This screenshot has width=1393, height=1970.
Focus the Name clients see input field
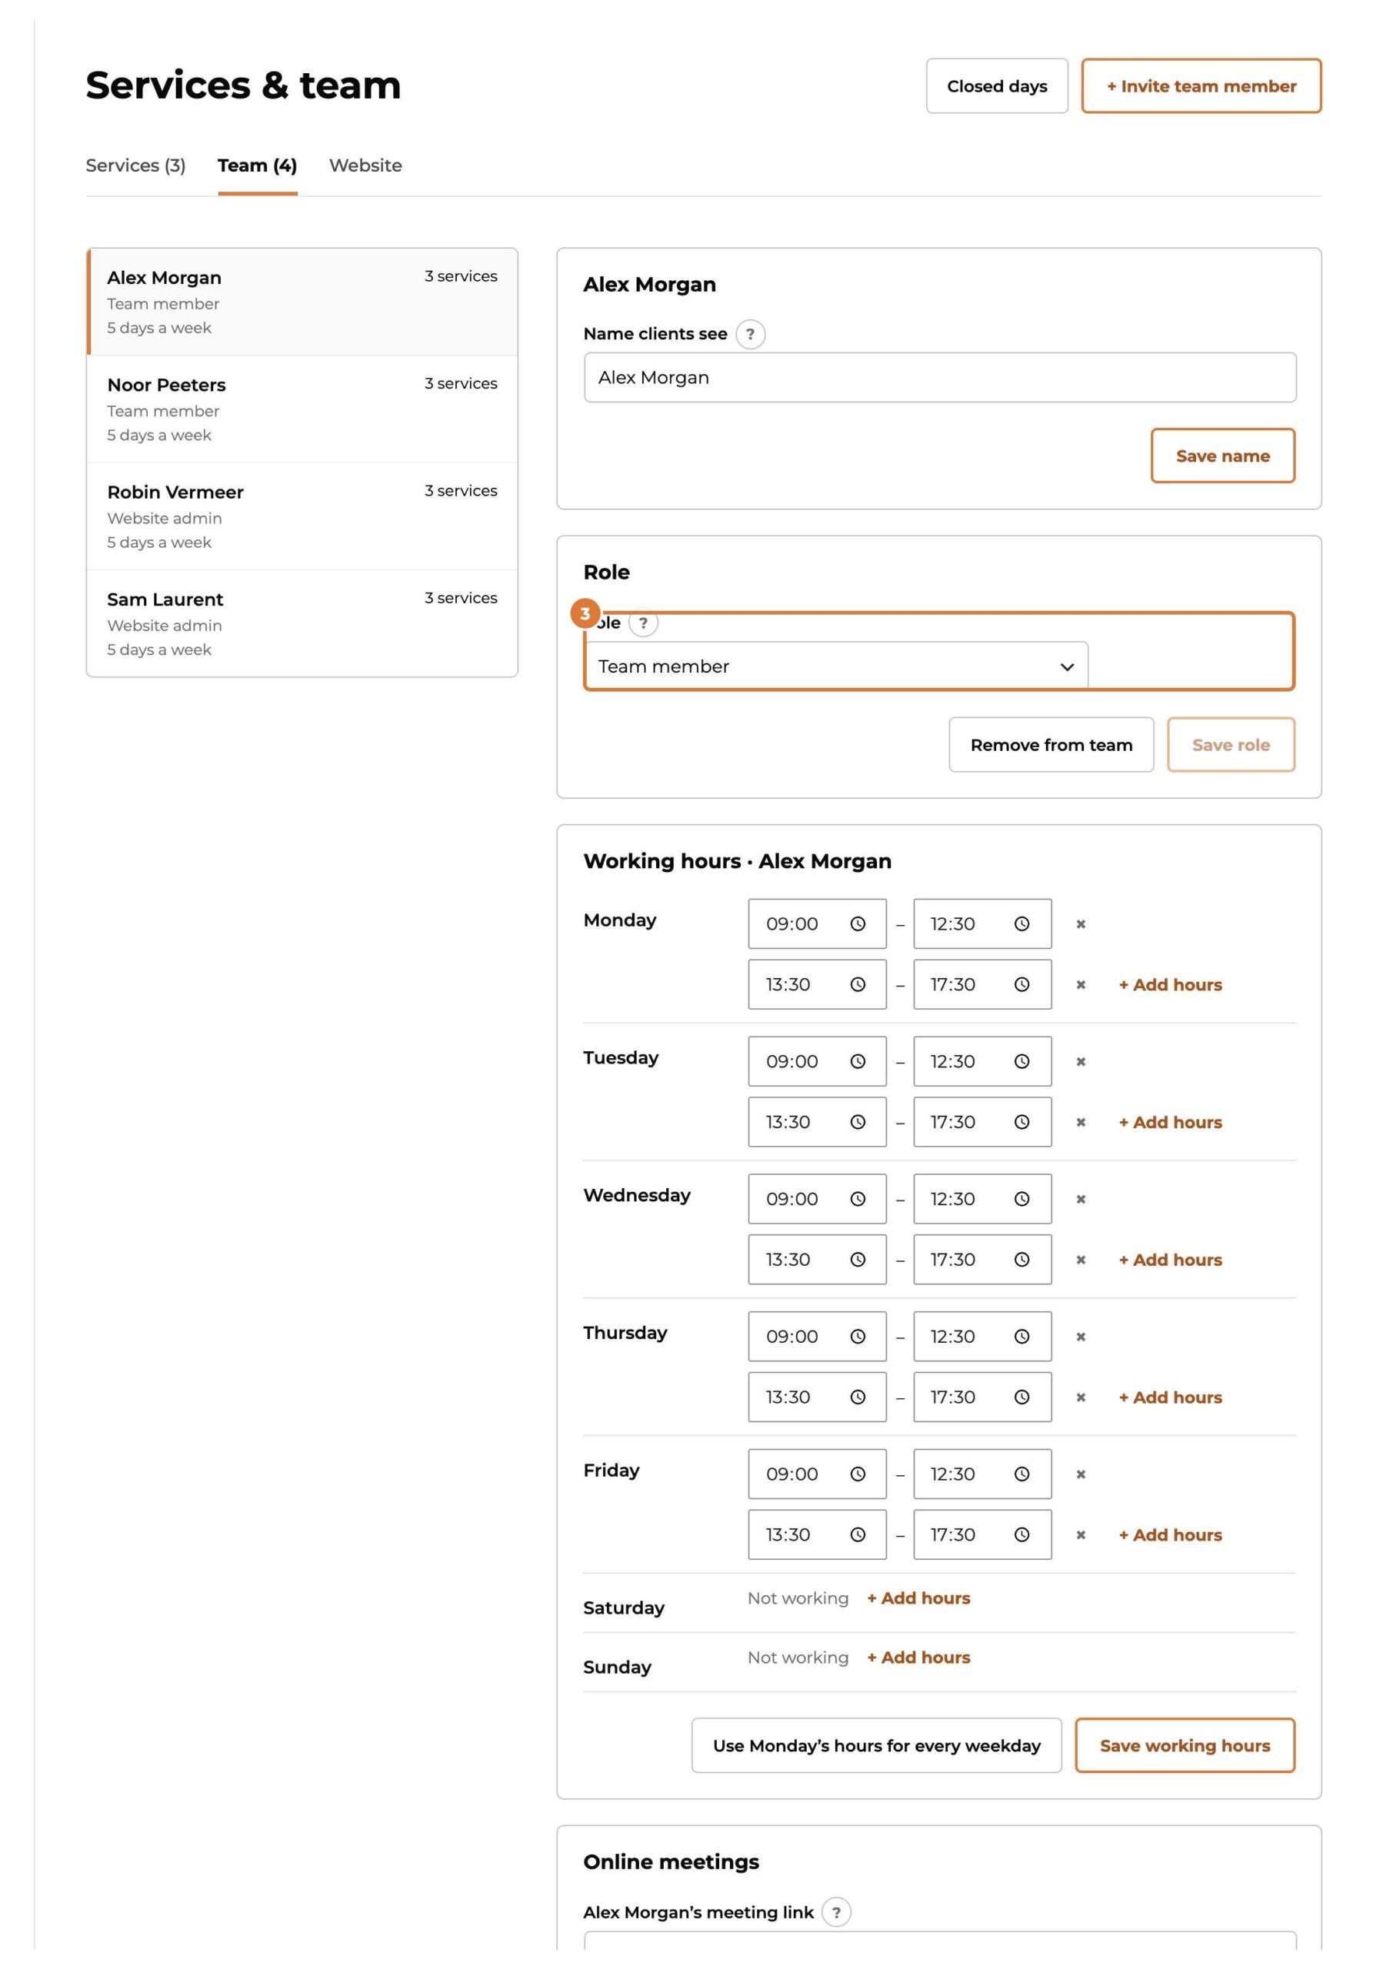pyautogui.click(x=940, y=378)
